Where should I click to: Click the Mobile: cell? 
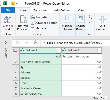40,78
